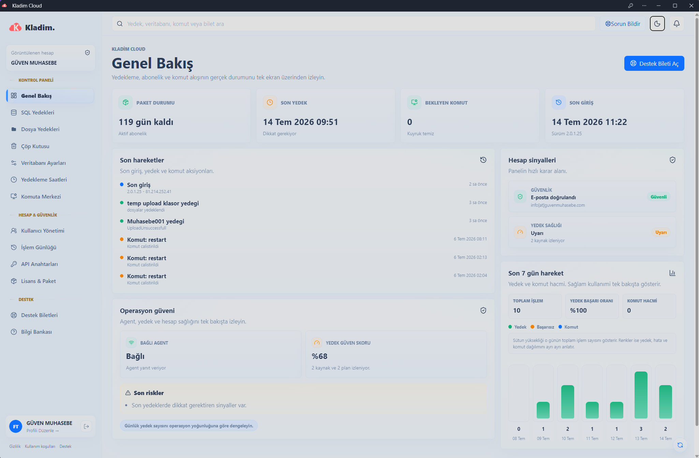Open Destek Biletleri
This screenshot has width=699, height=458.
click(x=50, y=315)
